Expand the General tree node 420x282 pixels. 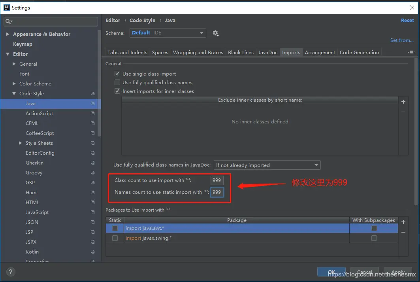coord(14,64)
